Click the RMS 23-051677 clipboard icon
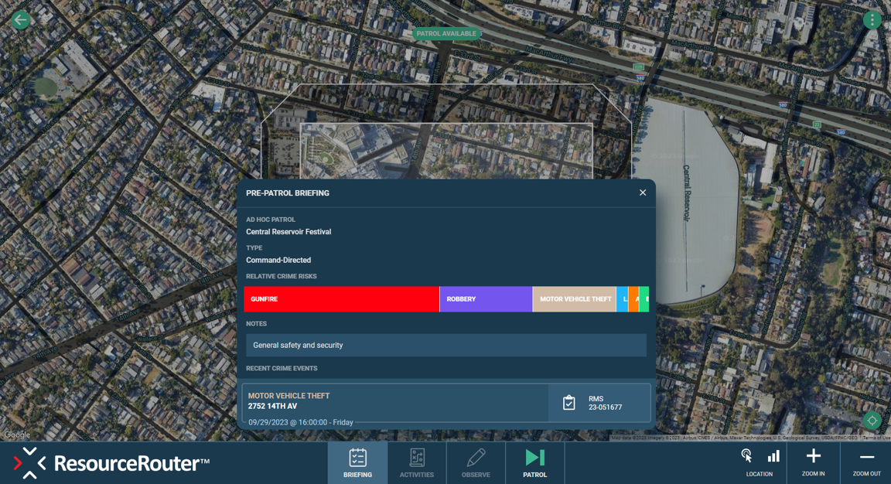891x484 pixels. (568, 403)
